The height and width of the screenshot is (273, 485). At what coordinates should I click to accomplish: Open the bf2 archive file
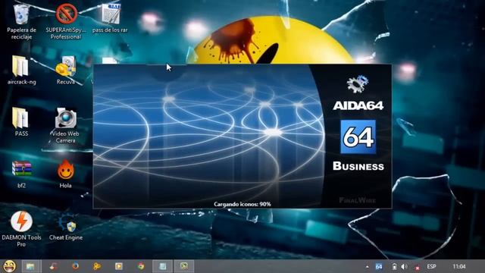pos(21,174)
